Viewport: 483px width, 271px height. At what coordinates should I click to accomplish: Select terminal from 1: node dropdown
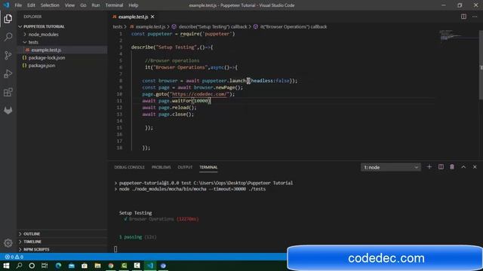391,167
